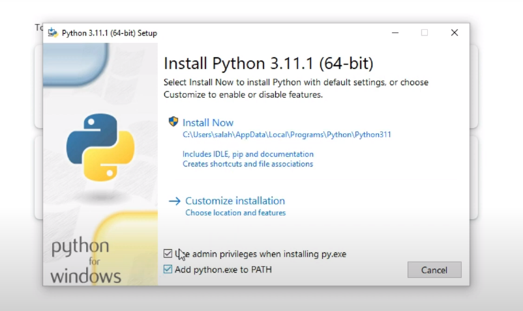
Task: Click the Python logo in the side banner
Action: 100,147
